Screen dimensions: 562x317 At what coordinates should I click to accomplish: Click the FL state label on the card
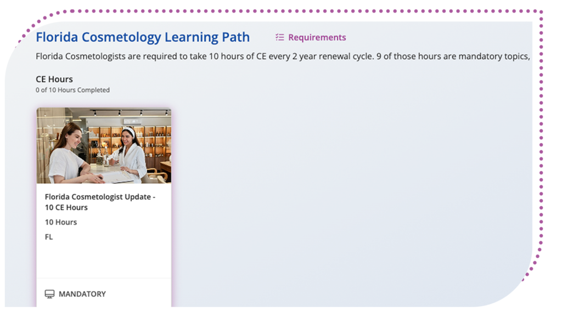pyautogui.click(x=49, y=237)
